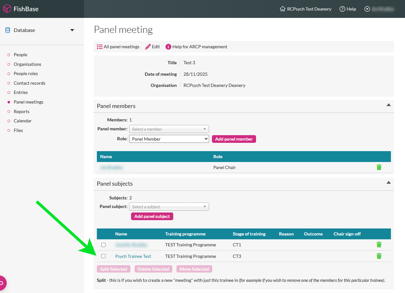Click the Name header in Panel members table
The height and width of the screenshot is (293, 405).
click(106, 157)
